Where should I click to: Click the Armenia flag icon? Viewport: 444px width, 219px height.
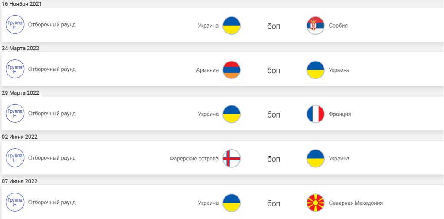click(x=232, y=70)
